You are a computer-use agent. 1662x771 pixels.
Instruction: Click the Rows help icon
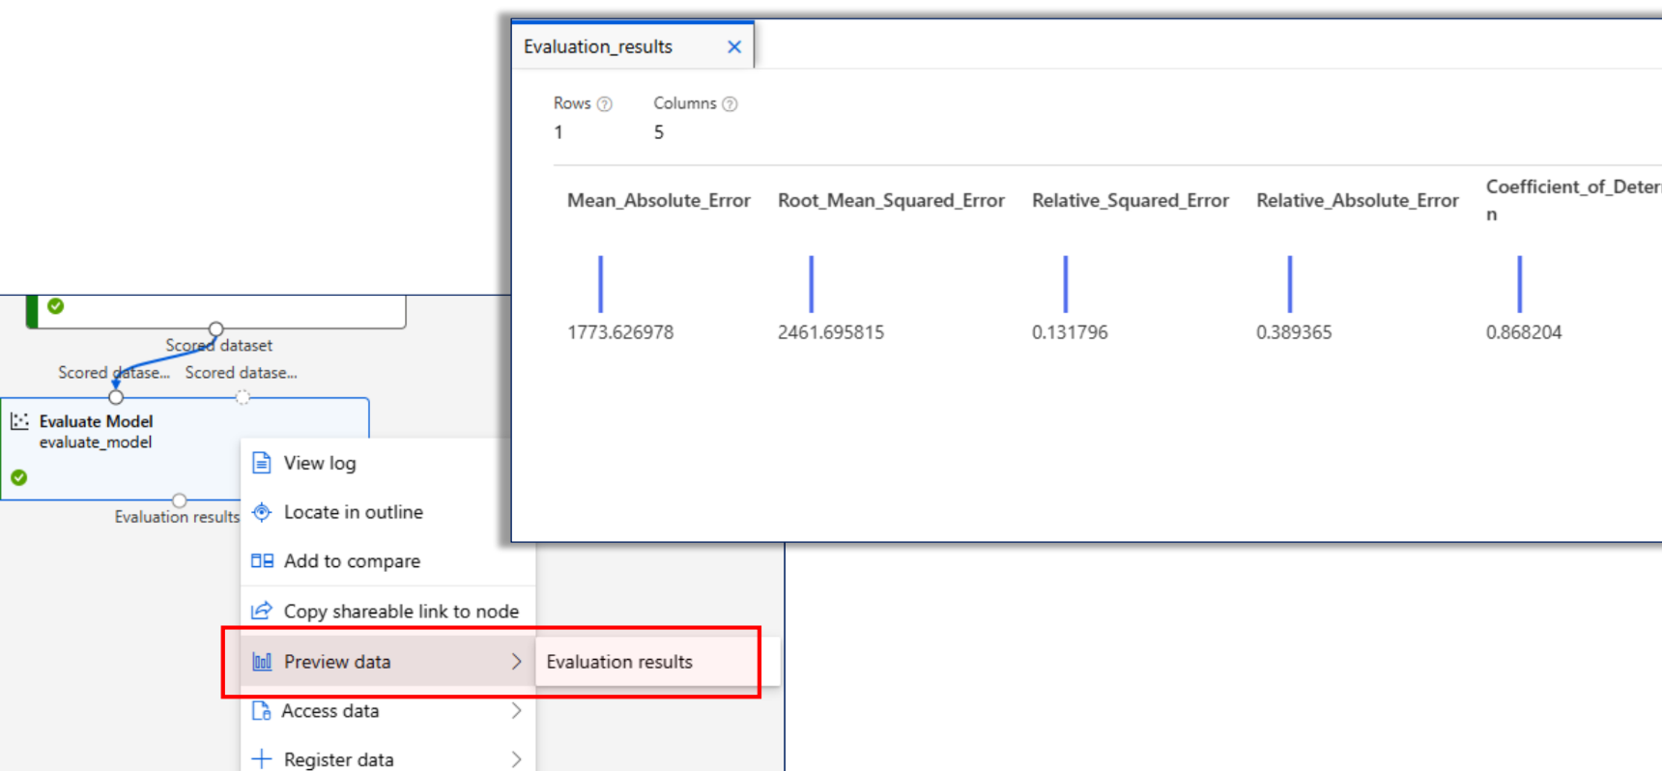click(605, 104)
